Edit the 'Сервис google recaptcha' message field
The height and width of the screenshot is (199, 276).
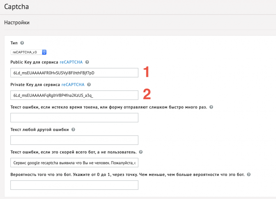coord(74,162)
